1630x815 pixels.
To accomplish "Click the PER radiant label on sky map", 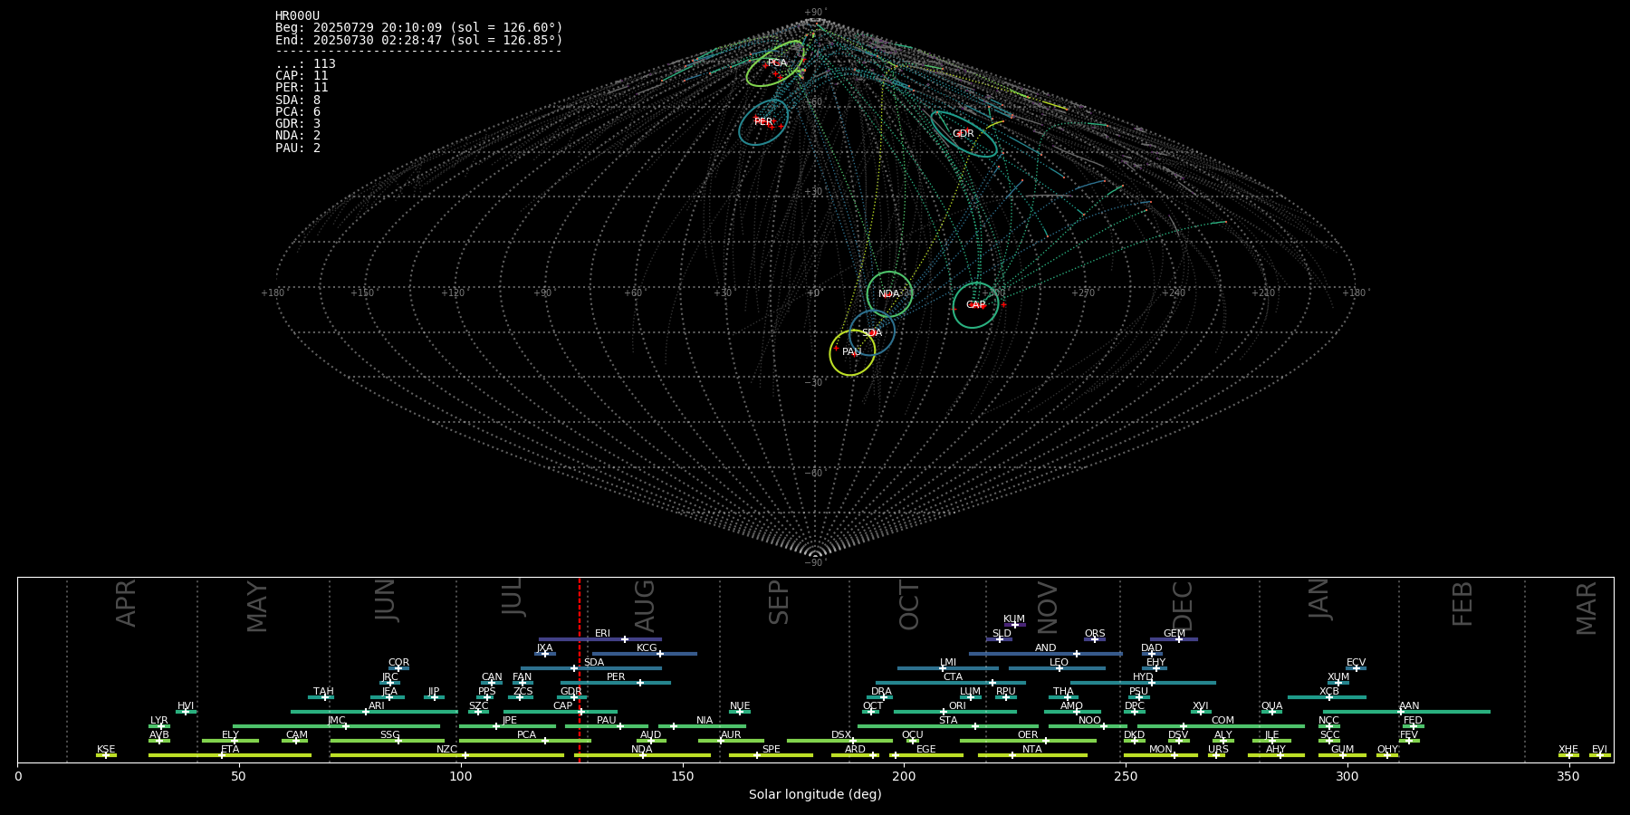I will [x=763, y=122].
